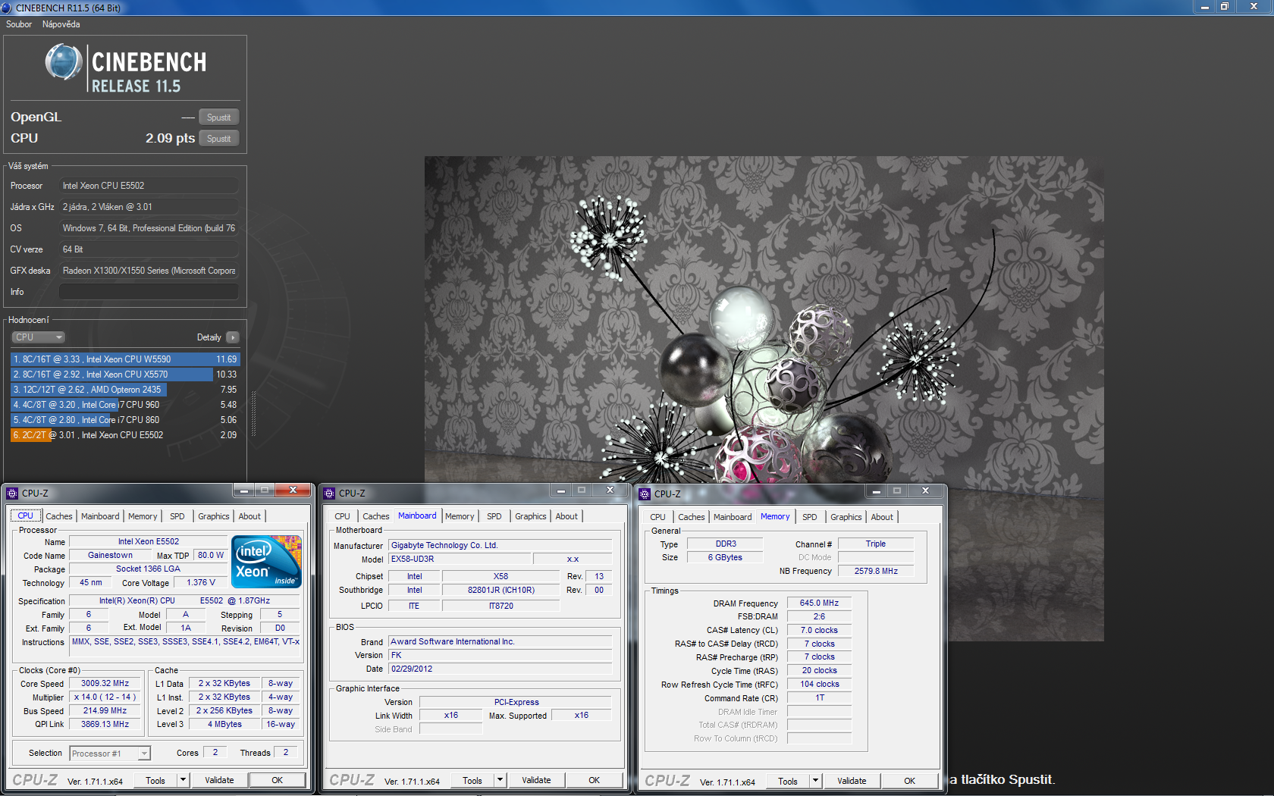Click the Memory CPU-Z window title icon
The image size is (1274, 796).
coord(645,494)
